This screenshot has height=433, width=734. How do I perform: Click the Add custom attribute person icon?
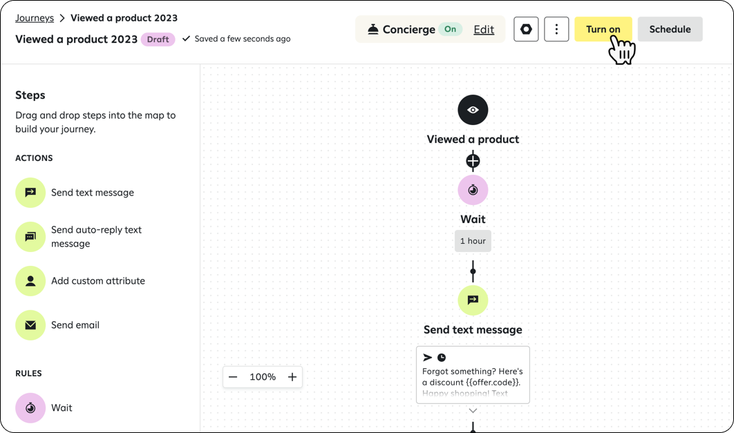tap(30, 281)
